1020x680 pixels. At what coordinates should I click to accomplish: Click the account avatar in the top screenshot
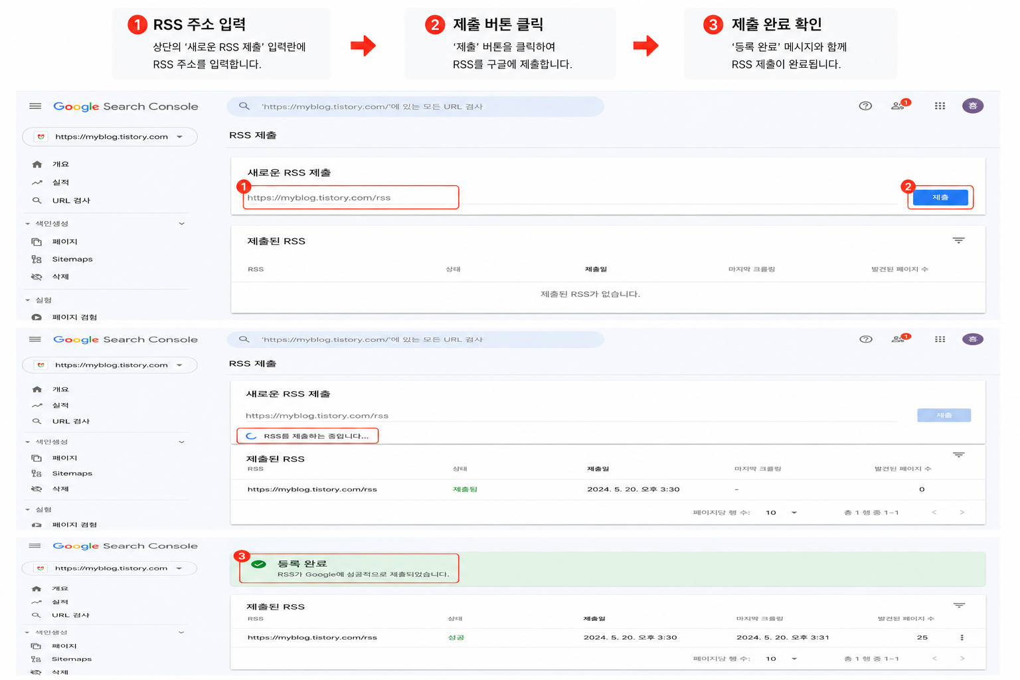click(973, 106)
